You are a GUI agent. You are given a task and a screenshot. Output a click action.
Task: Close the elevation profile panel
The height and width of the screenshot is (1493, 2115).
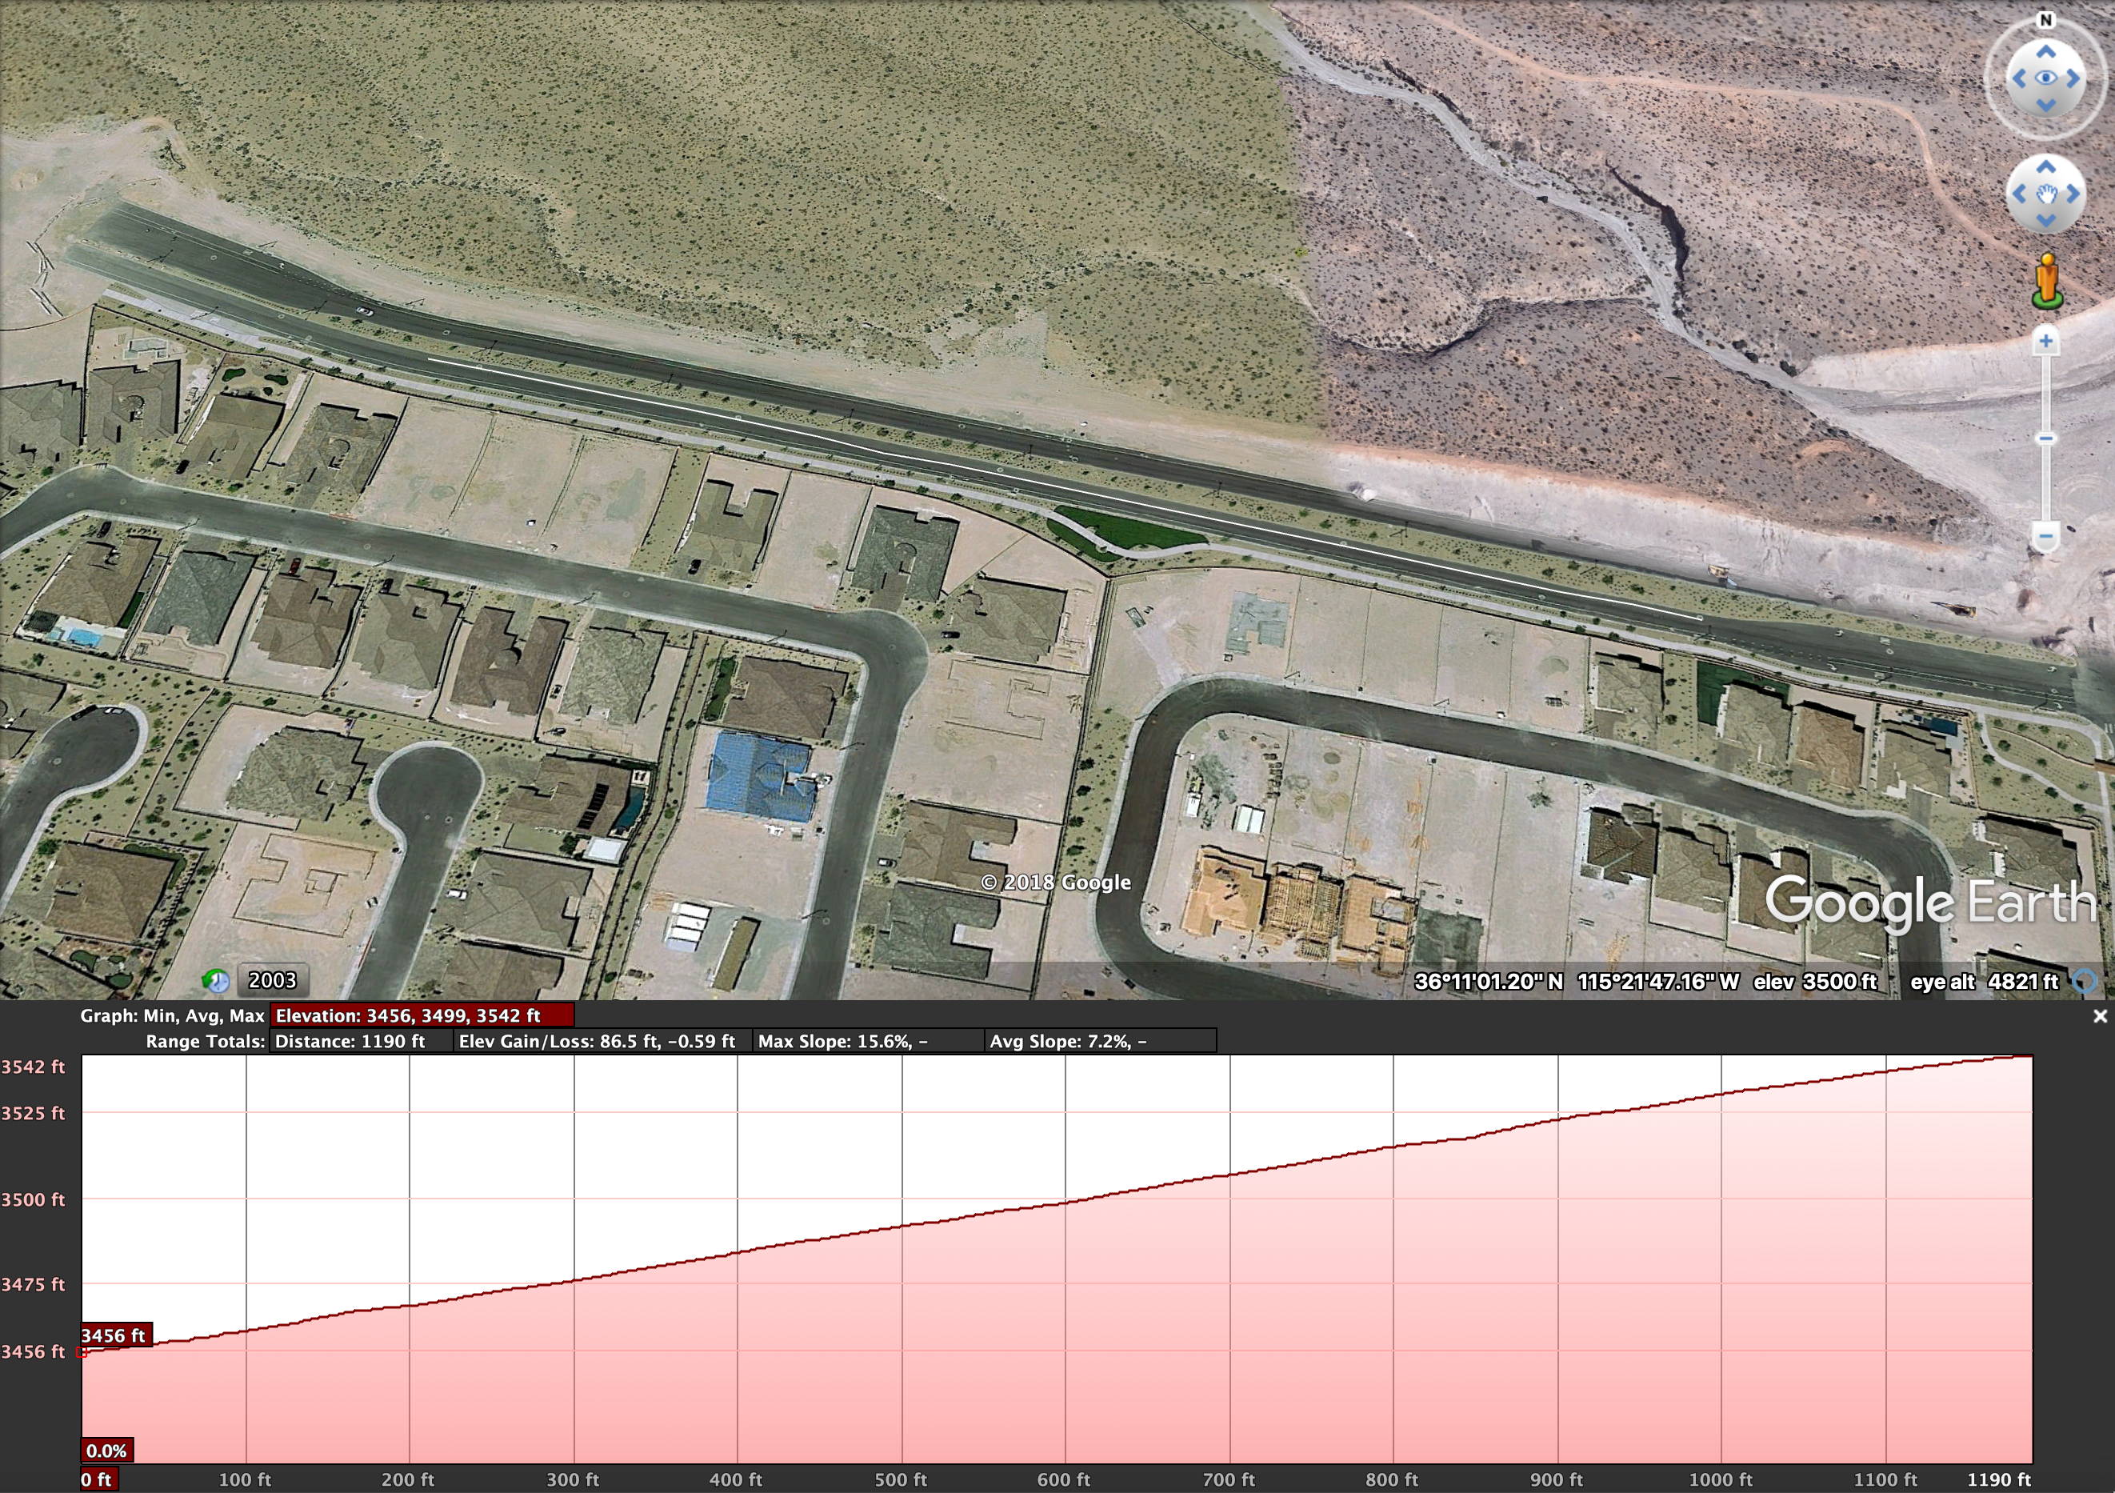(x=2101, y=1015)
